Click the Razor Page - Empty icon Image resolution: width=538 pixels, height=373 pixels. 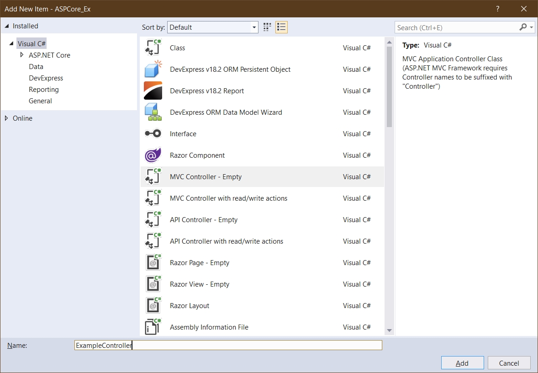point(153,263)
